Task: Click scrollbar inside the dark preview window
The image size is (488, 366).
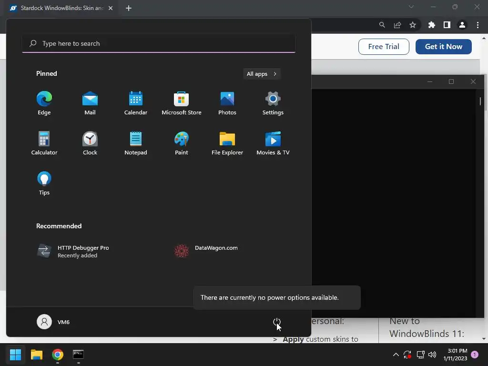Action: [480, 101]
